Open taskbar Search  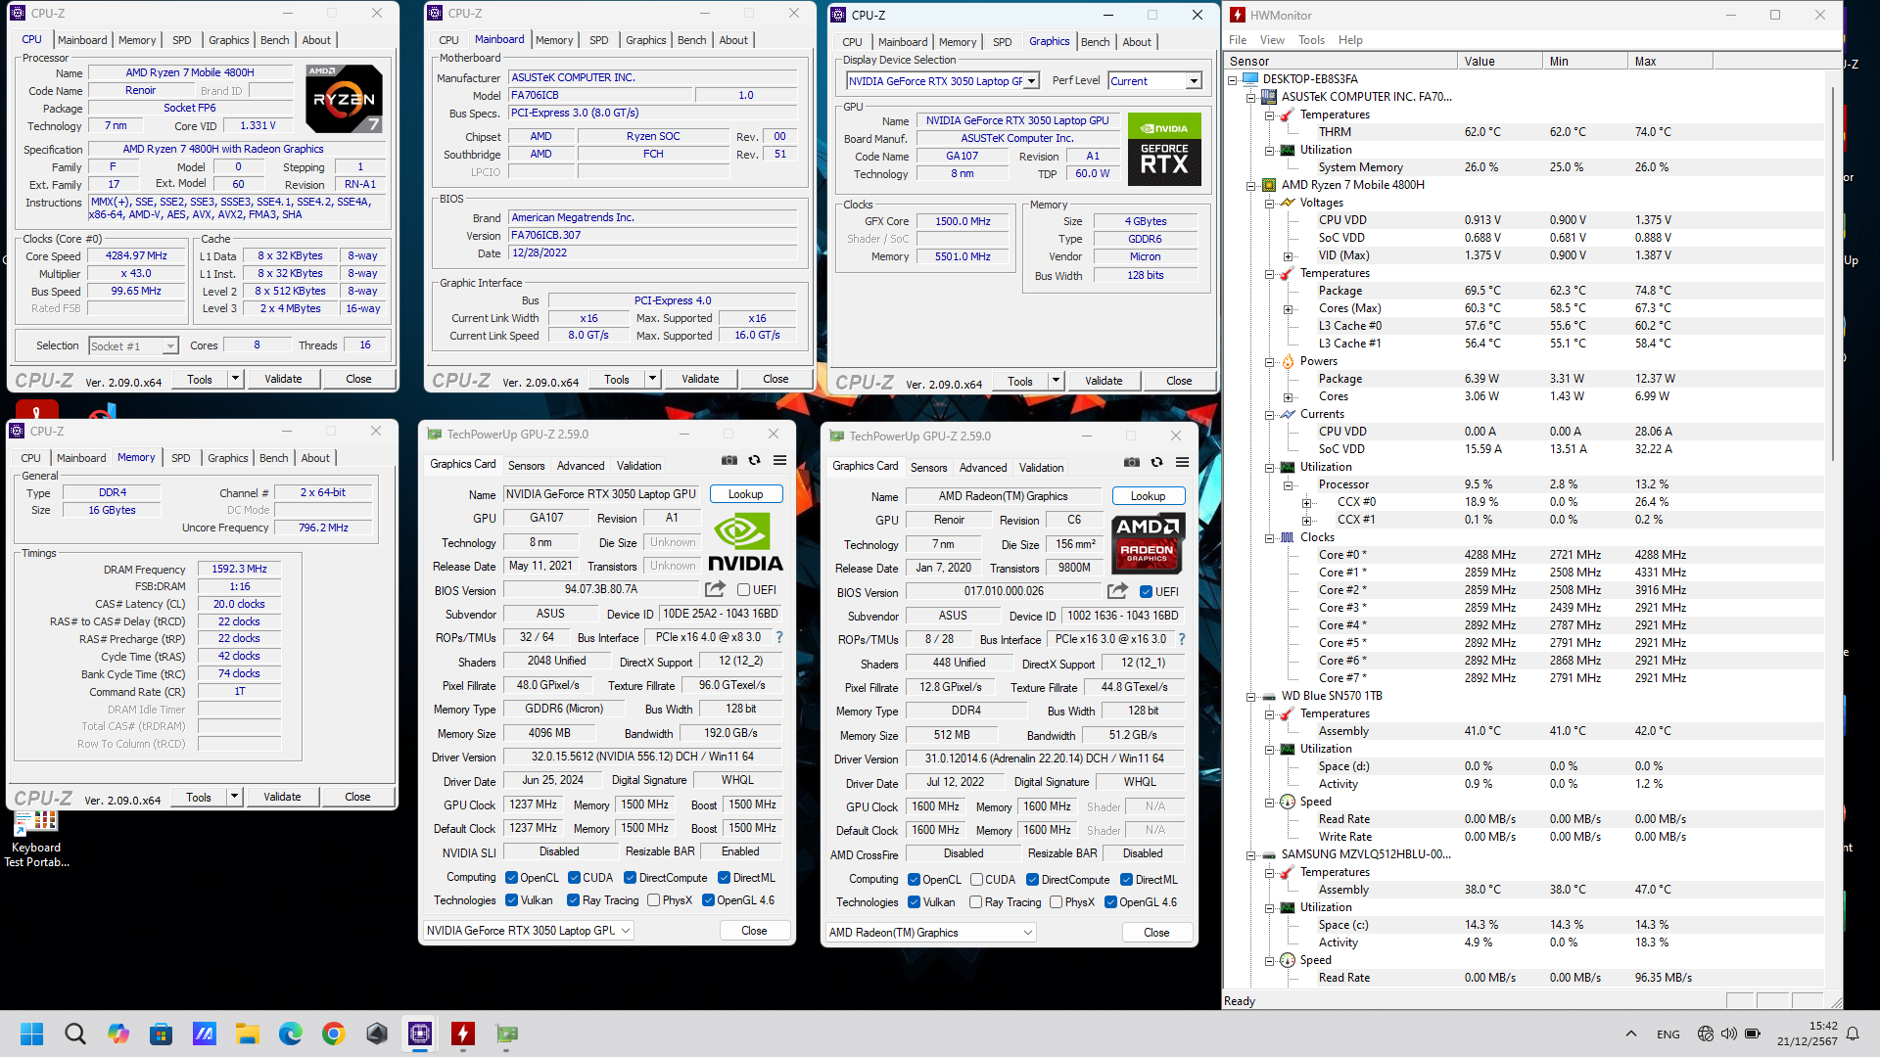(x=74, y=1034)
